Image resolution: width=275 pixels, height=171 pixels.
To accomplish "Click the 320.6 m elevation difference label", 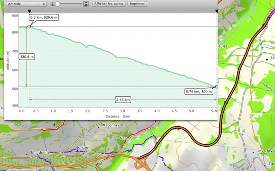I will [27, 57].
